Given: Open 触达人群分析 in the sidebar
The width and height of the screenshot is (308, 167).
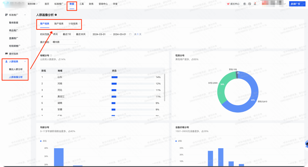Looking at the screenshot, I should click(16, 69).
